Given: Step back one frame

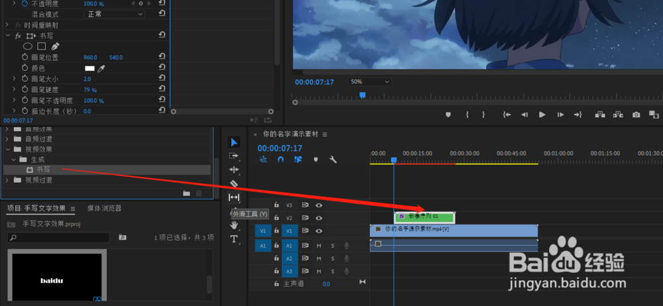Looking at the screenshot, I should click(524, 115).
